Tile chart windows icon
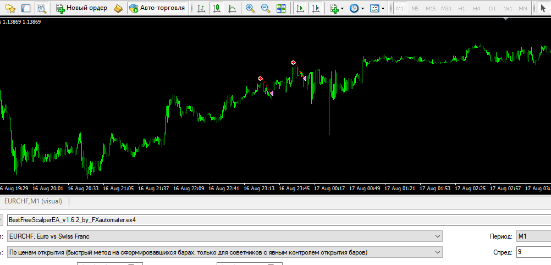This screenshot has height=265, width=551. click(x=281, y=8)
